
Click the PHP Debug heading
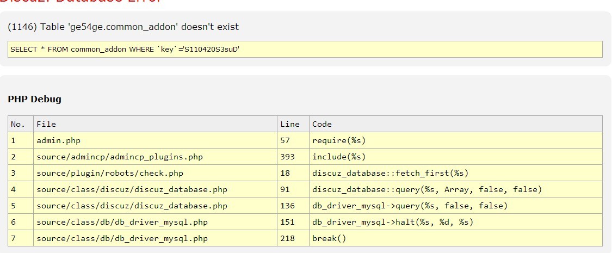[34, 99]
